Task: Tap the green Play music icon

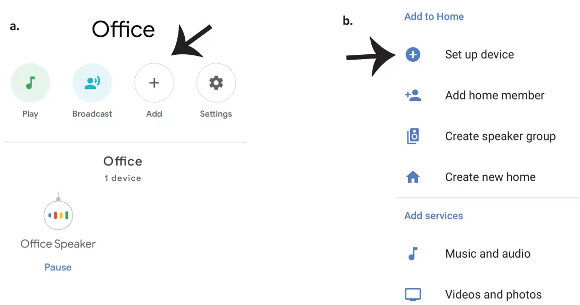Action: 30,83
